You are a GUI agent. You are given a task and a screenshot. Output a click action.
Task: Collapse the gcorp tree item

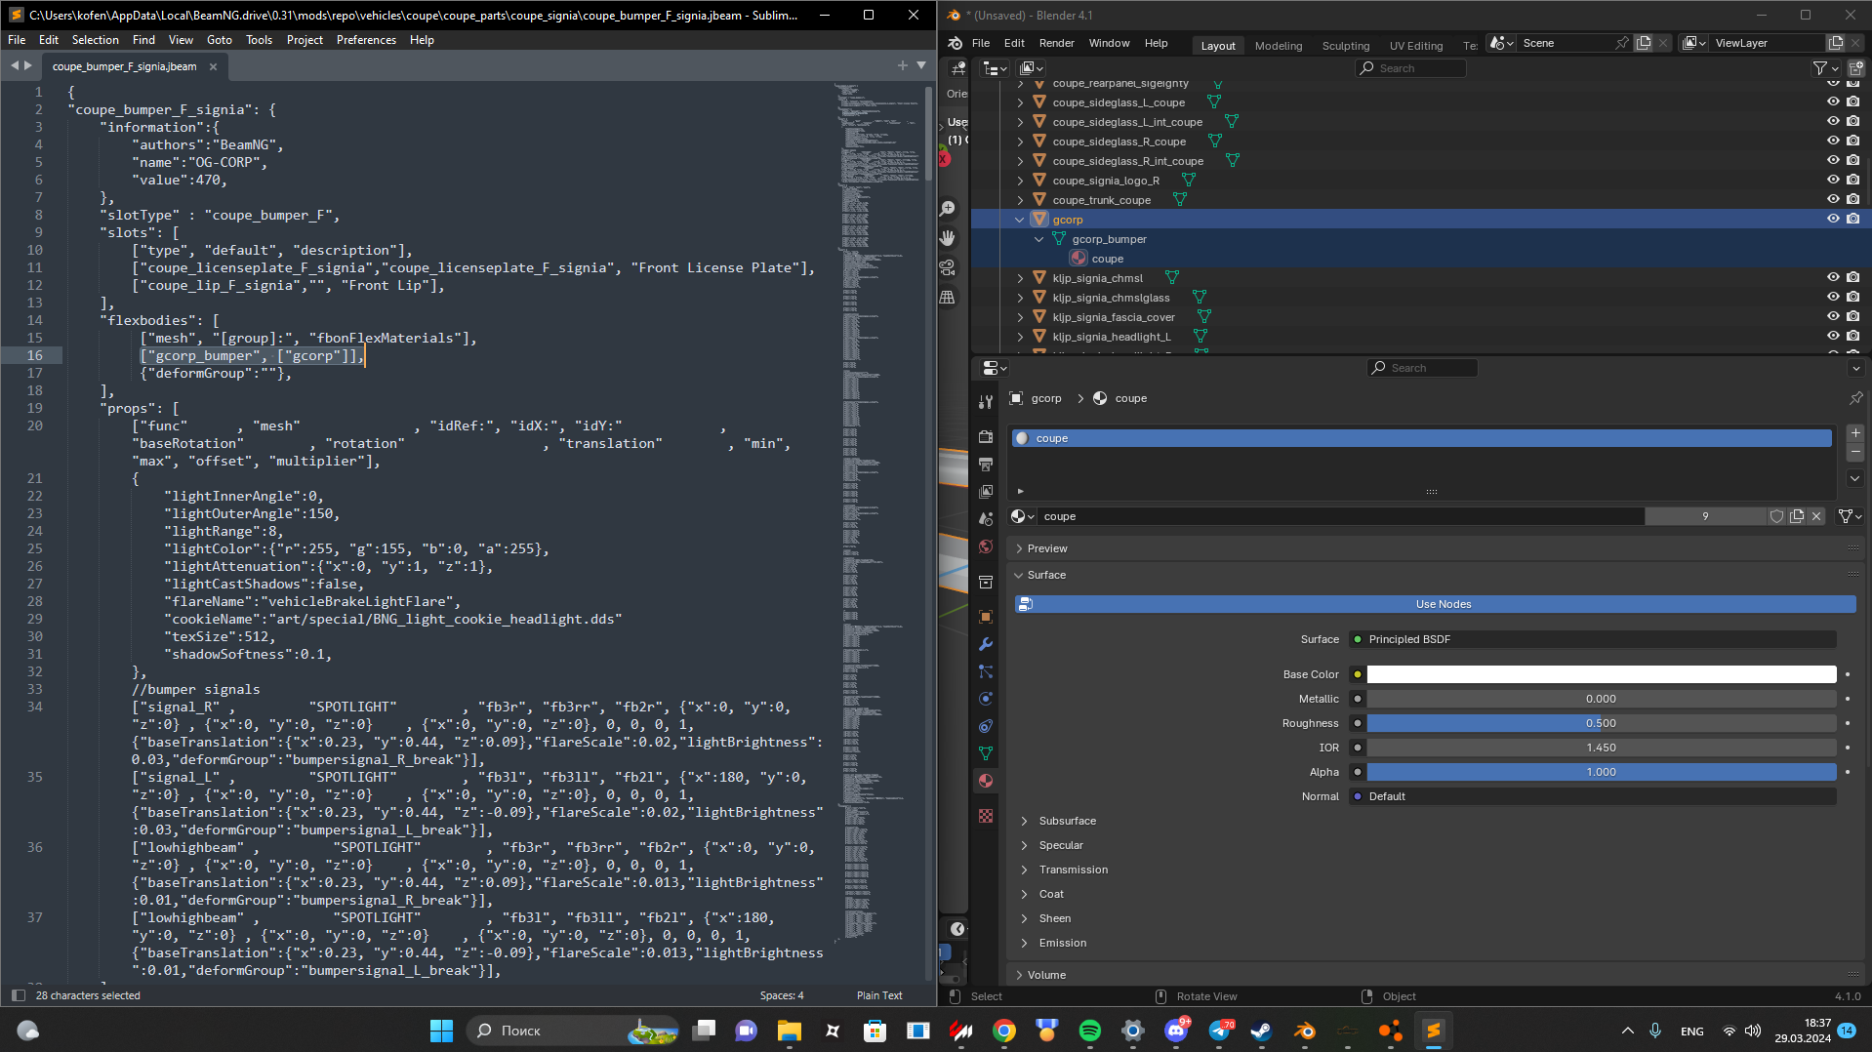pyautogui.click(x=1020, y=220)
